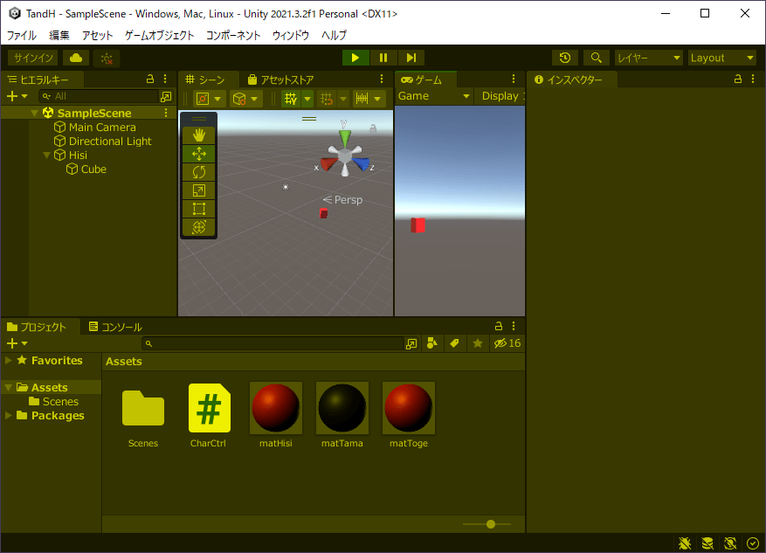Focus the Project search field
Screen dimensions: 766x553
[x=274, y=344]
